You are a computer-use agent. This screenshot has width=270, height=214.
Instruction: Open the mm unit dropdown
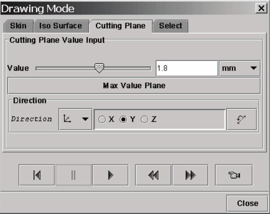[x=240, y=68]
